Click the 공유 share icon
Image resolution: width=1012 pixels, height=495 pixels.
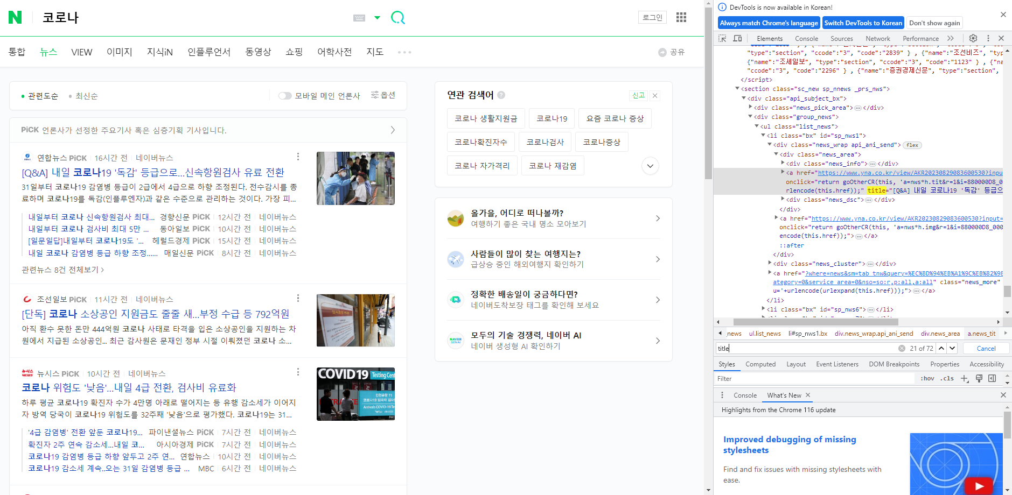coord(672,52)
